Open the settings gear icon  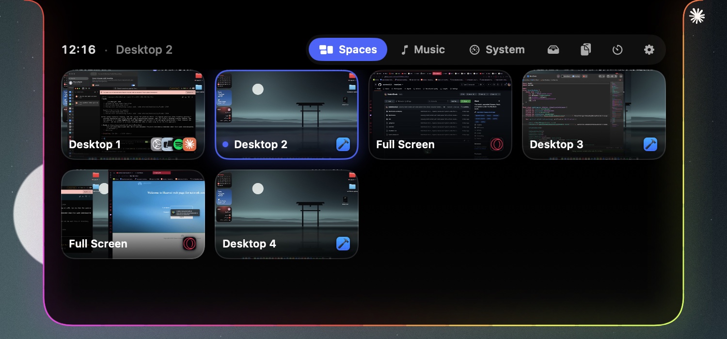point(649,49)
